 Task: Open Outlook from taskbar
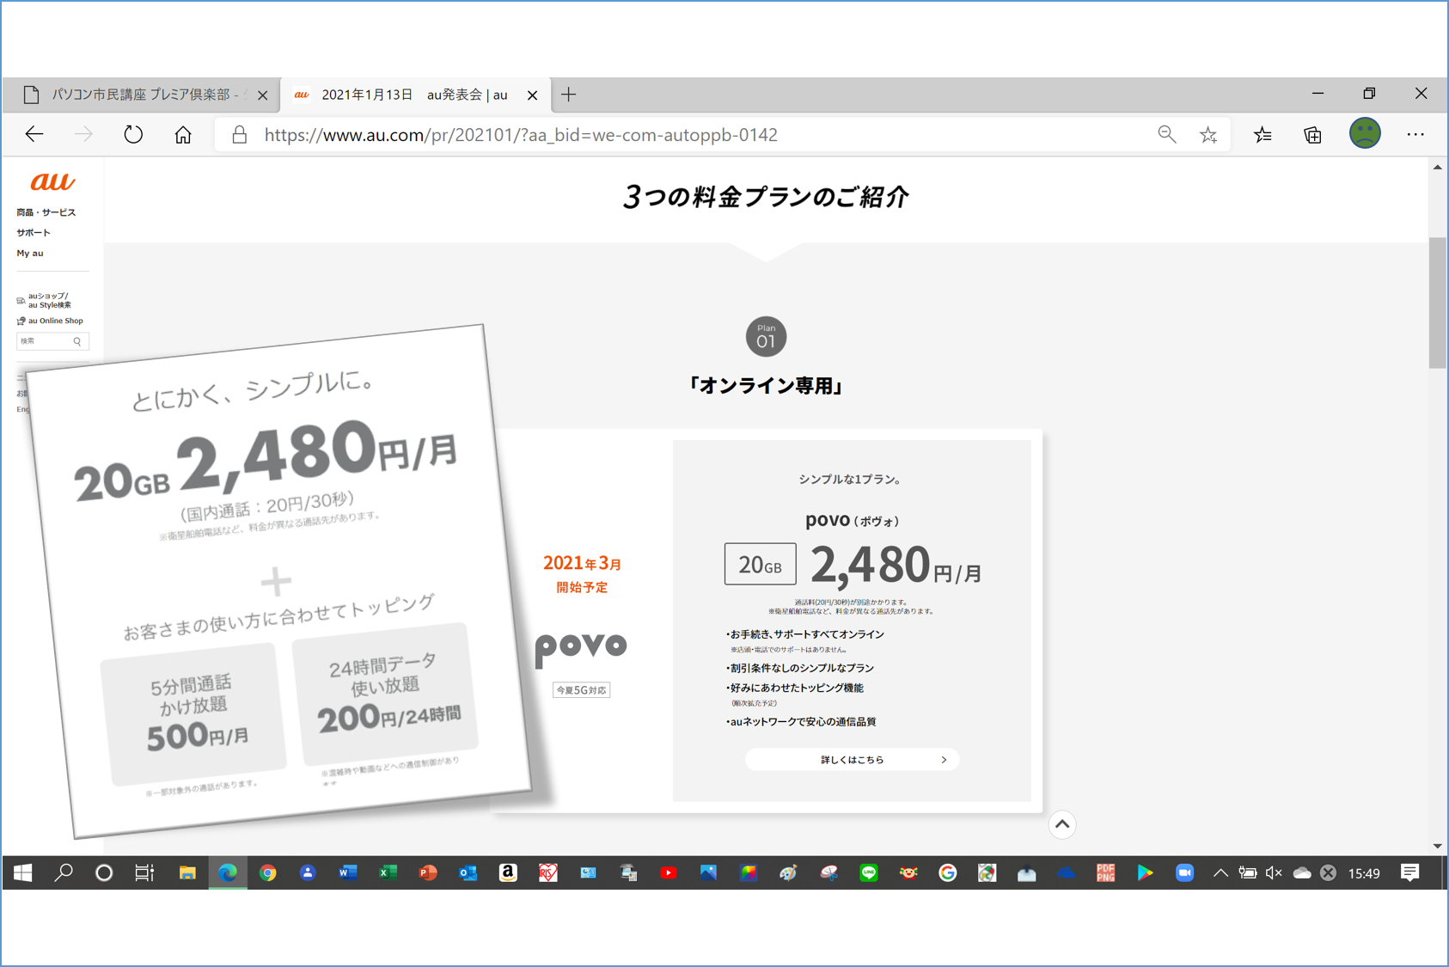point(468,873)
